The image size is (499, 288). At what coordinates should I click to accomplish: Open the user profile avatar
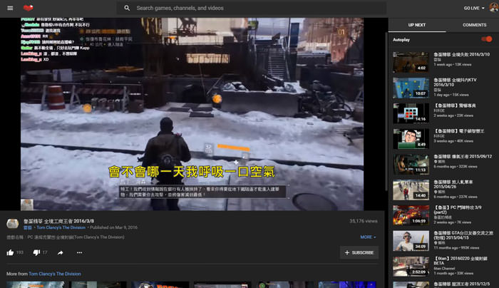click(x=493, y=8)
